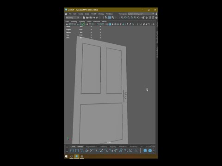Click the workspace lock icon
Image resolution: width=222 pixels, height=166 pixels.
[x=156, y=14]
